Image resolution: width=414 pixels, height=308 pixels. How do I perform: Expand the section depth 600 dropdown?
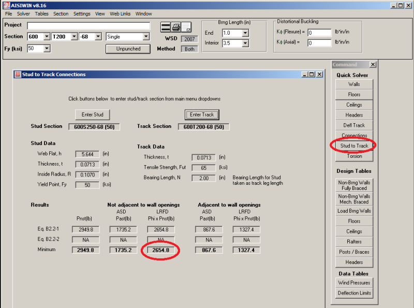coord(47,36)
